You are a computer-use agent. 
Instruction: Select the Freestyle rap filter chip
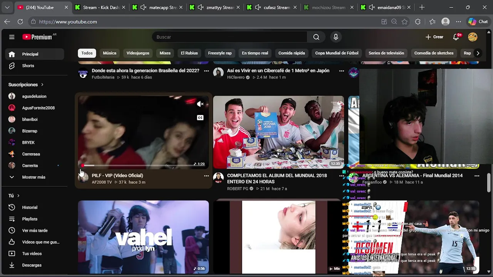[x=220, y=53]
